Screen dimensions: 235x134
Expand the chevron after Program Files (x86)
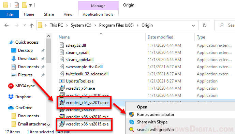(137, 25)
